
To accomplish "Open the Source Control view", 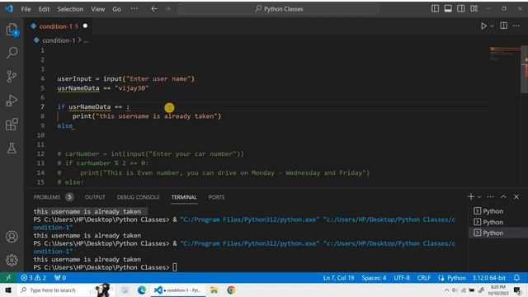I will [x=12, y=77].
